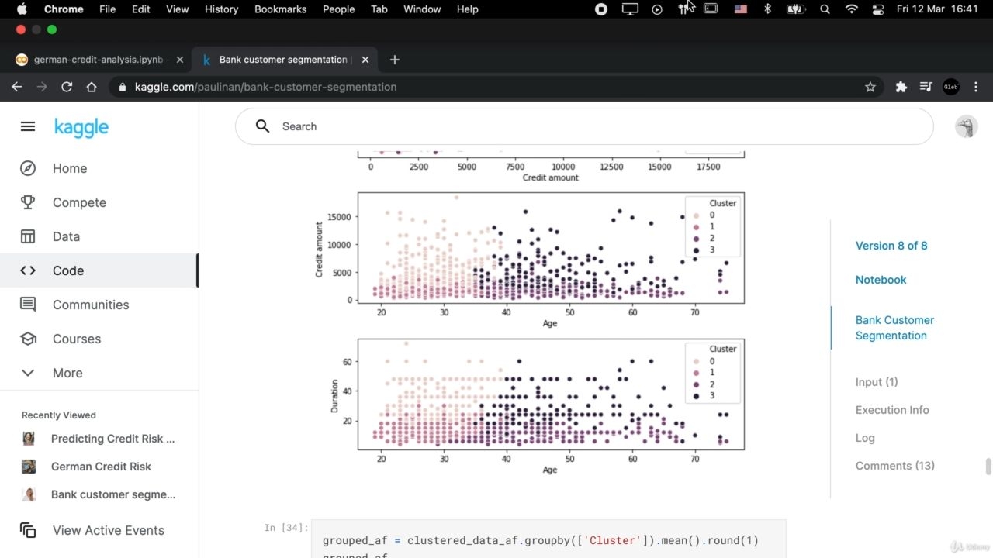Image resolution: width=993 pixels, height=558 pixels.
Task: Open the Courses graduation cap icon
Action: 28,339
